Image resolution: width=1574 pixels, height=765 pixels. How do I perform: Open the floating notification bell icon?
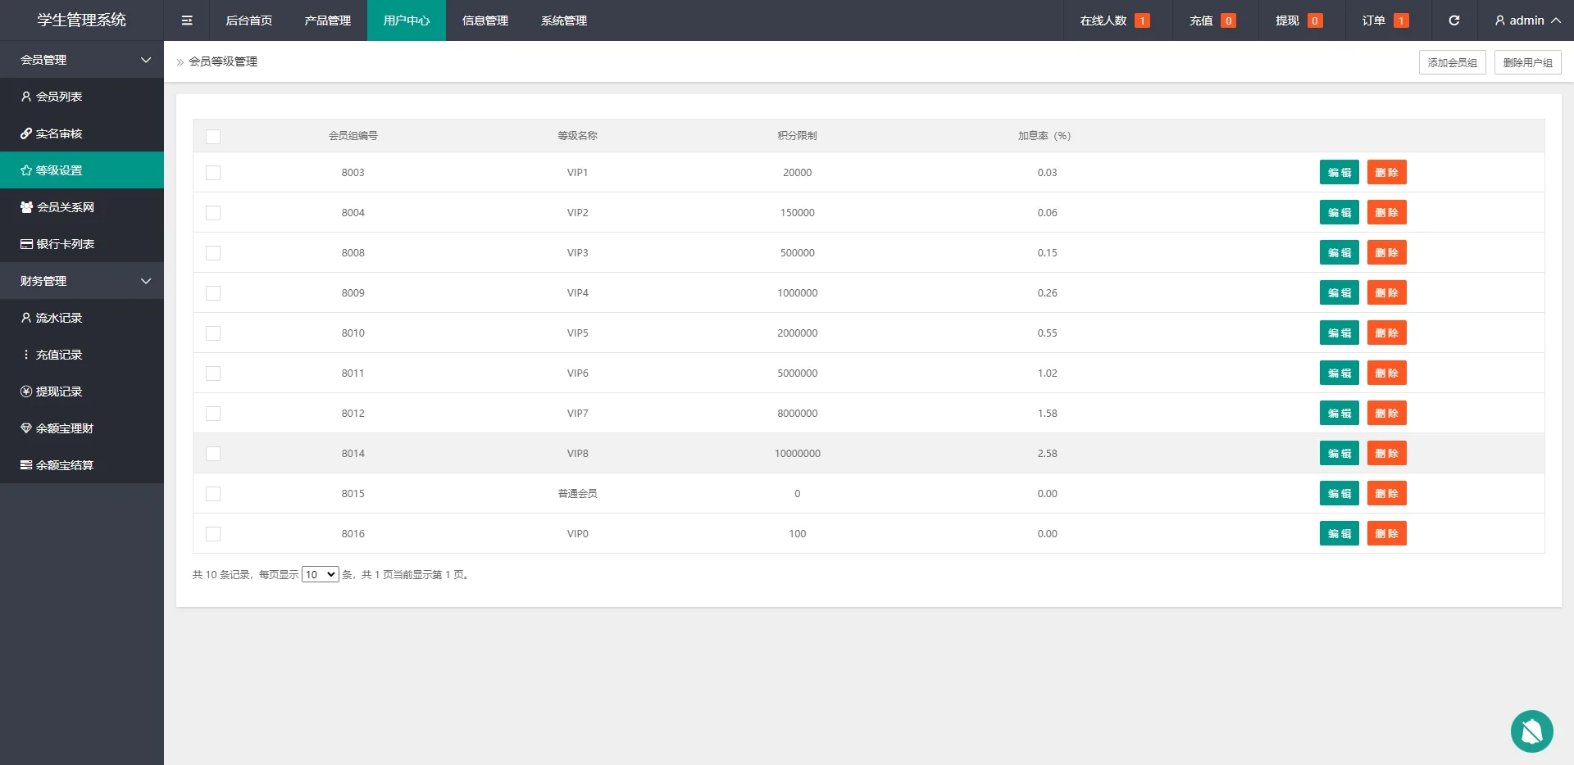point(1531,731)
